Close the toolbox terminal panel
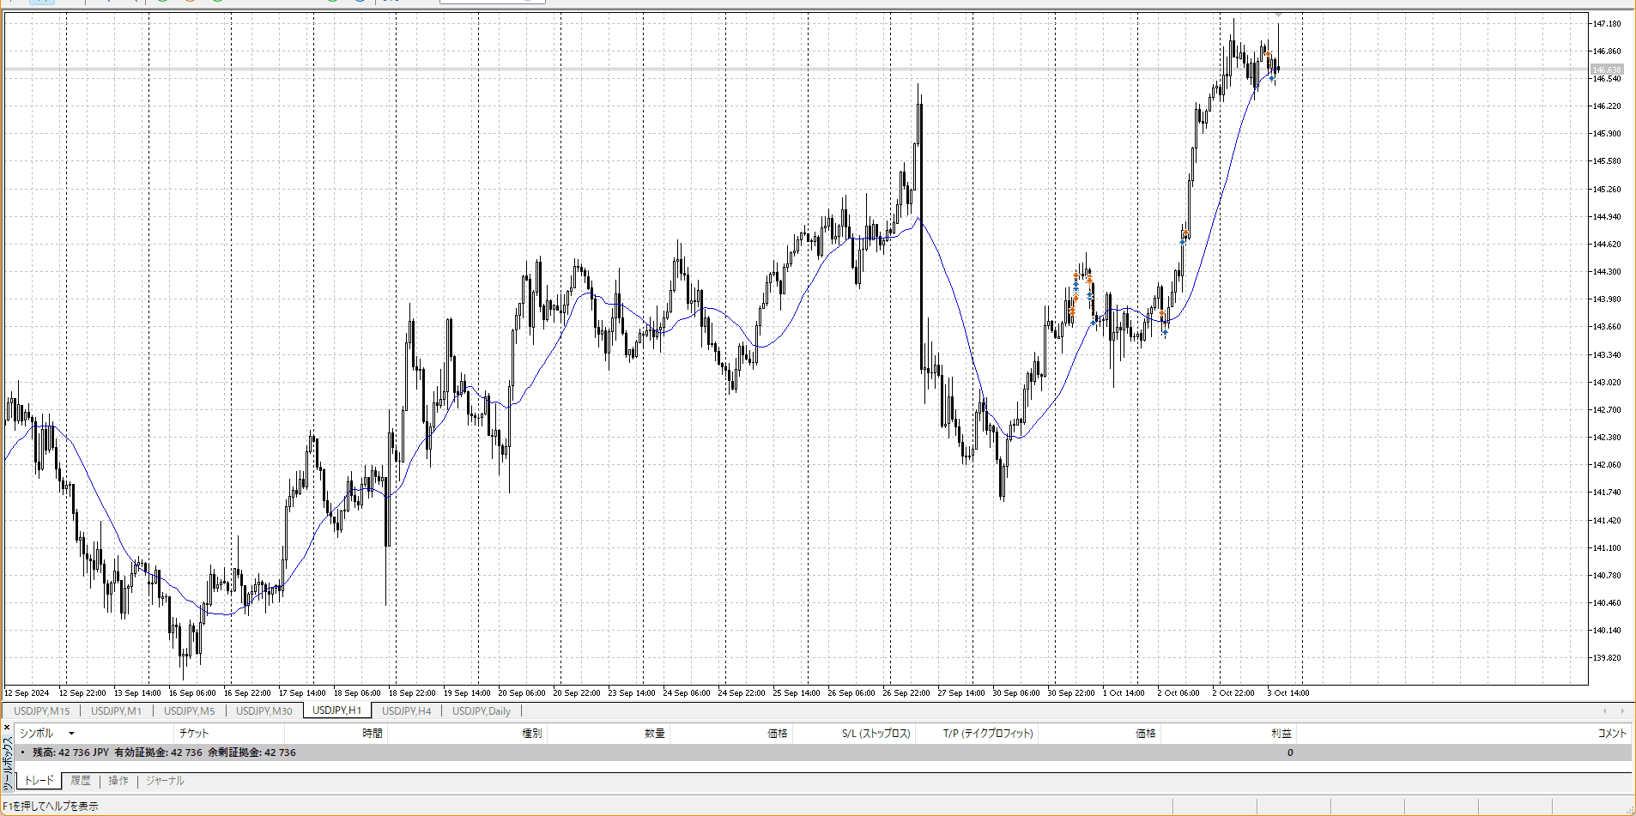1636x816 pixels. tap(7, 728)
